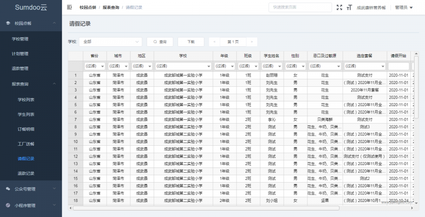Go to the next page arrow

[252, 42]
